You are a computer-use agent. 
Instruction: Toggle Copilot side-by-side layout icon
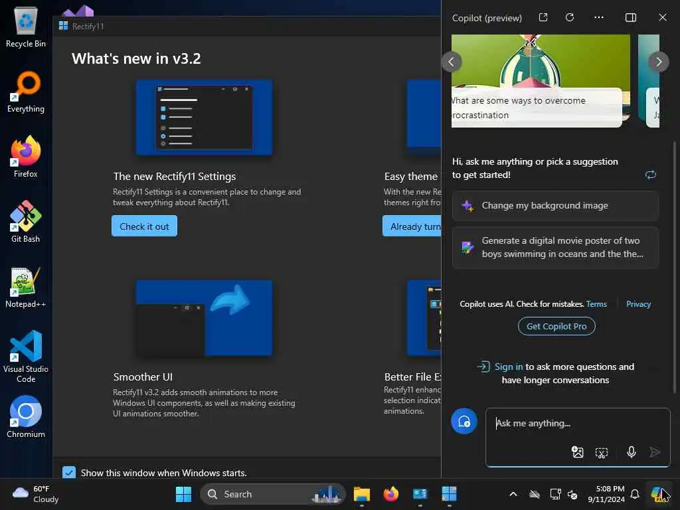tap(631, 17)
